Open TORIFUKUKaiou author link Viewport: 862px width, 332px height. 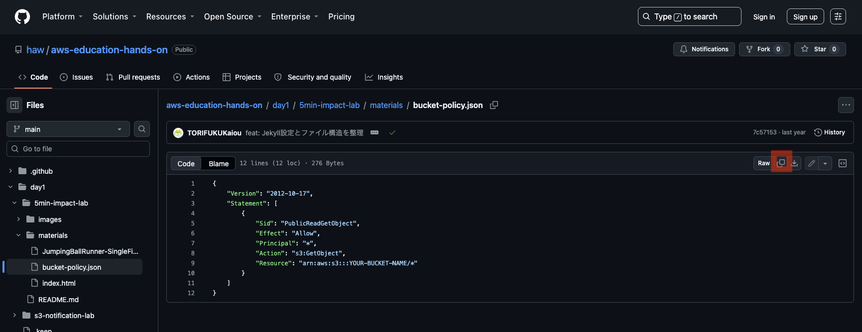pyautogui.click(x=214, y=133)
